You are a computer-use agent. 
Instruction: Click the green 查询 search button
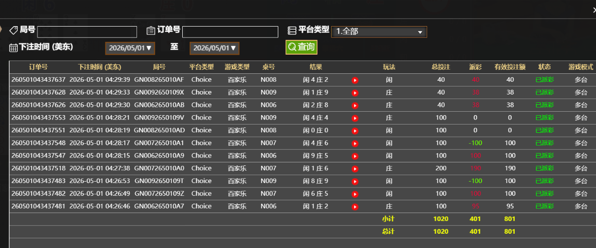(301, 47)
